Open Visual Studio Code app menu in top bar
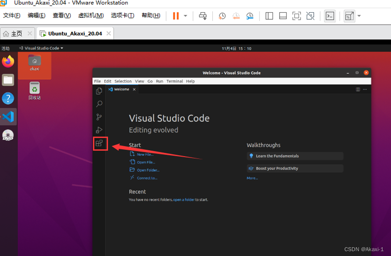This screenshot has width=391, height=256. pyautogui.click(x=41, y=48)
